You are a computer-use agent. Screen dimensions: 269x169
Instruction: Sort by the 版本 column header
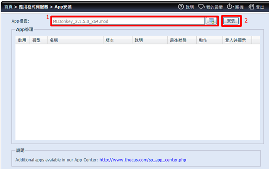coord(118,40)
